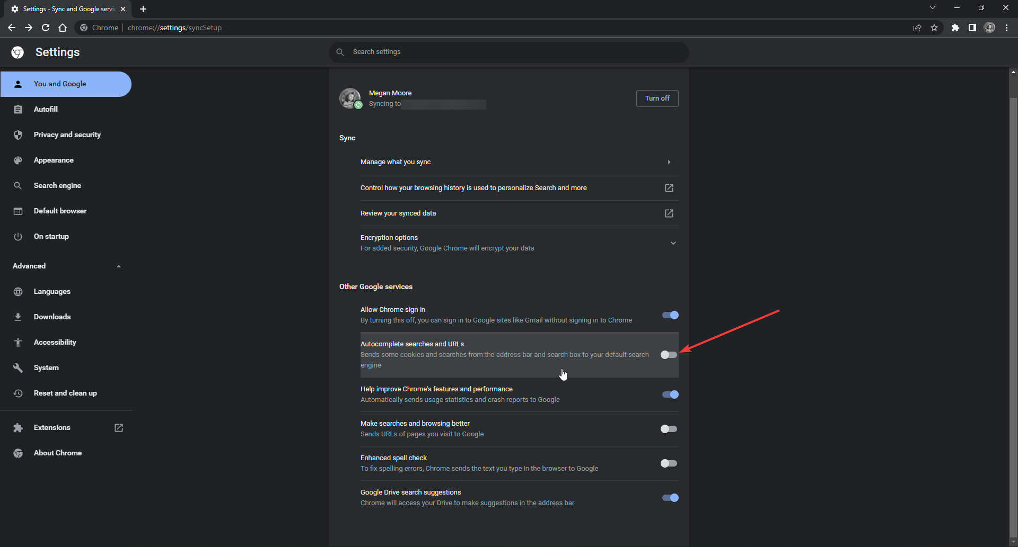Click the Reset and clean up icon
Viewport: 1018px width, 547px height.
18,393
